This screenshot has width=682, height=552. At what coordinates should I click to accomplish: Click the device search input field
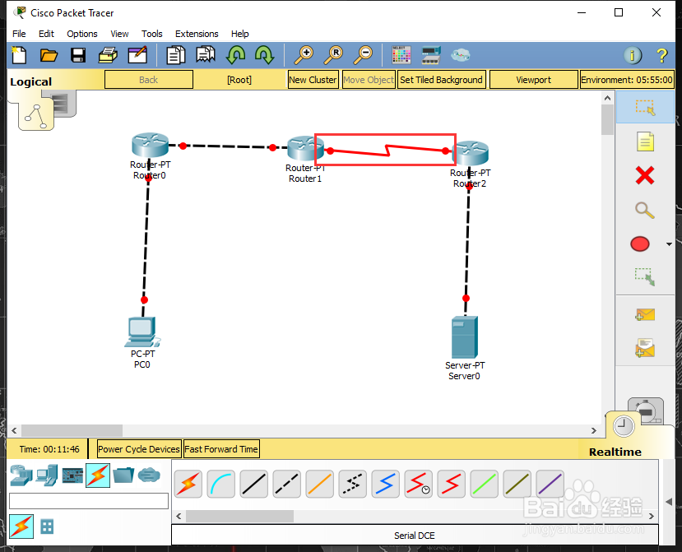tap(89, 501)
